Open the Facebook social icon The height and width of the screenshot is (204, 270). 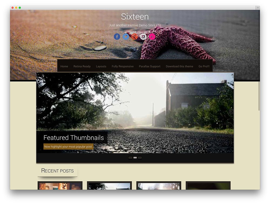[x=117, y=37]
